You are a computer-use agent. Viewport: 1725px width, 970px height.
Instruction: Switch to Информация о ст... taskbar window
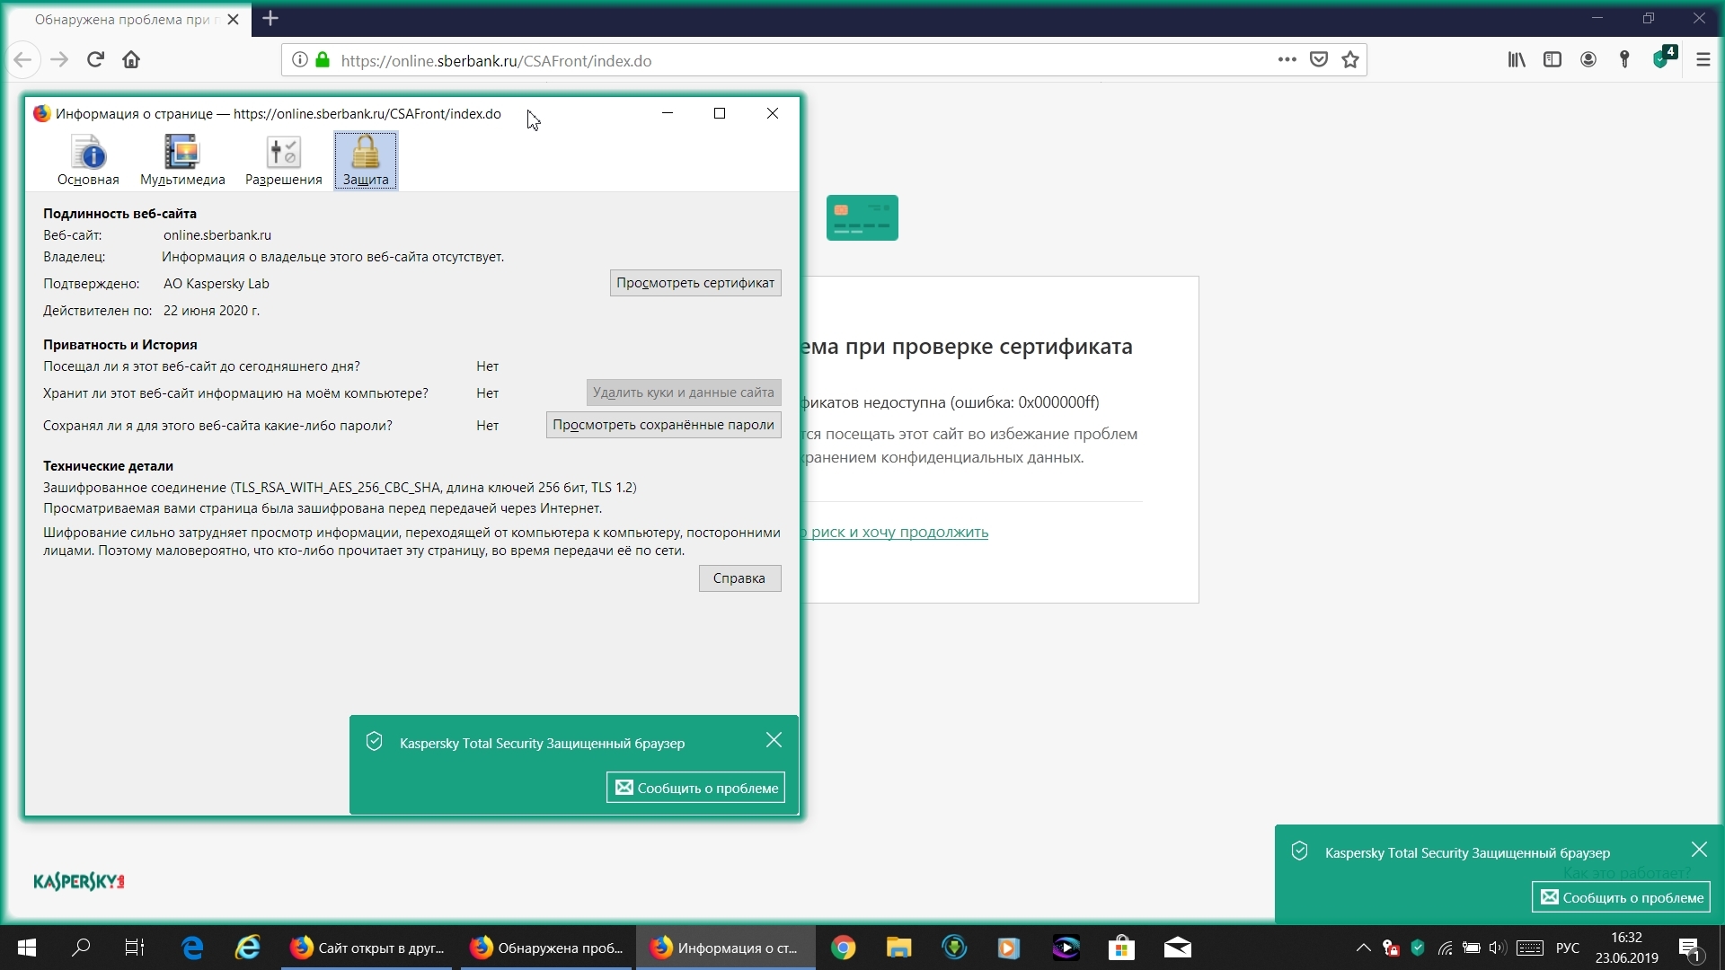tap(725, 948)
